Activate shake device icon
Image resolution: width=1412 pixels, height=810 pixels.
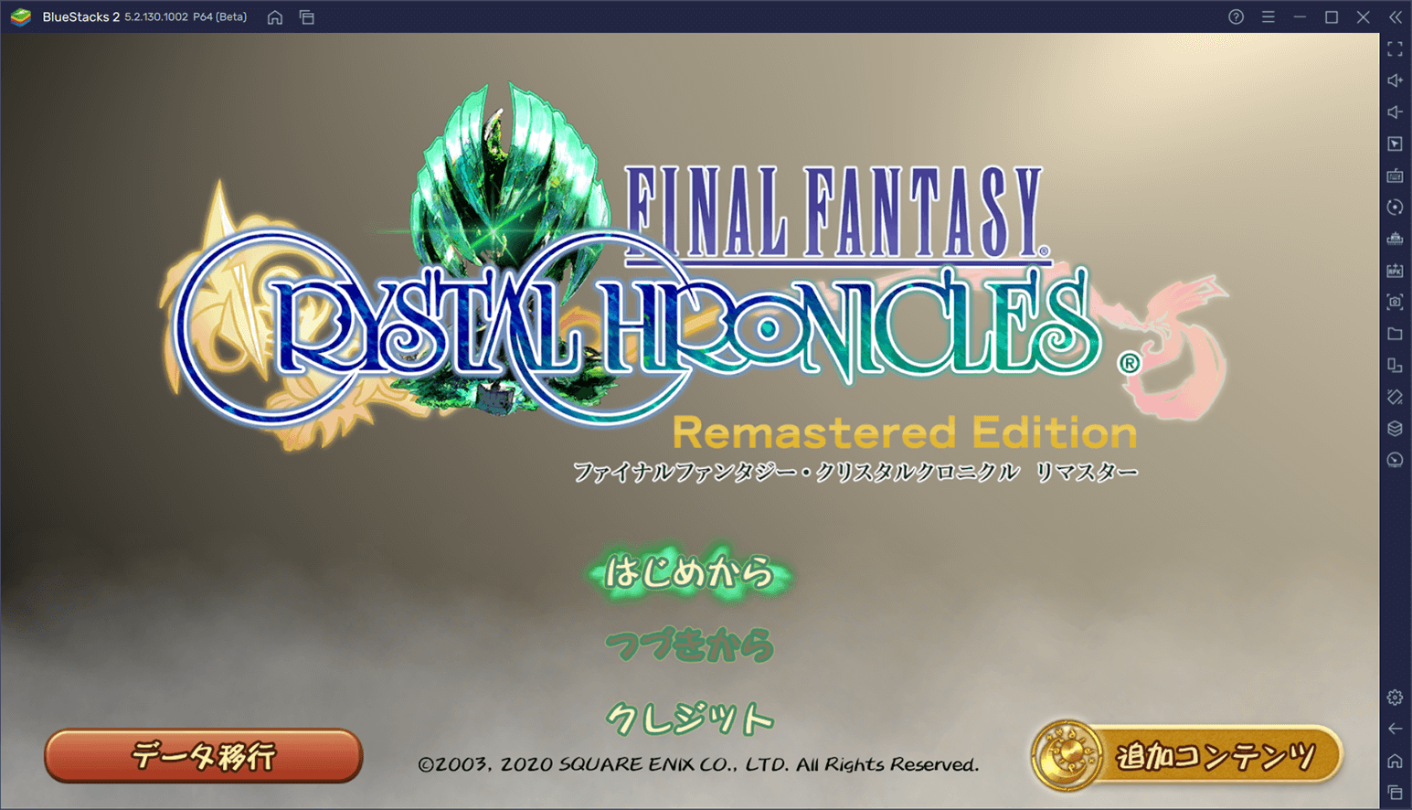[x=1395, y=397]
